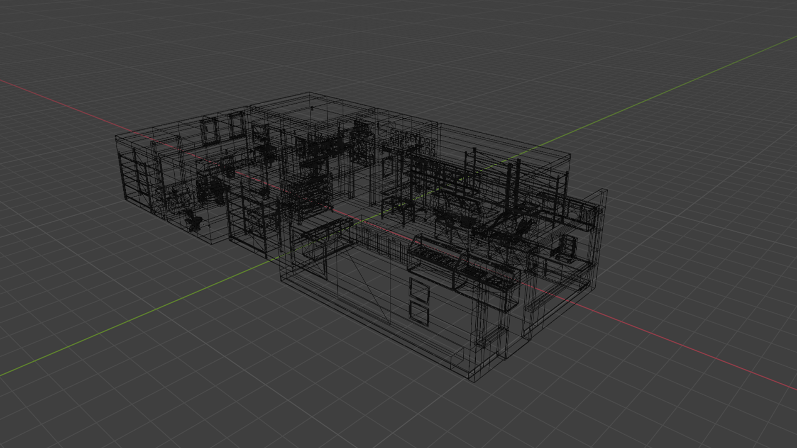Screen dimensions: 797x448
Task: Select the picture frame beside center doorway
Action: pyautogui.click(x=386, y=167)
